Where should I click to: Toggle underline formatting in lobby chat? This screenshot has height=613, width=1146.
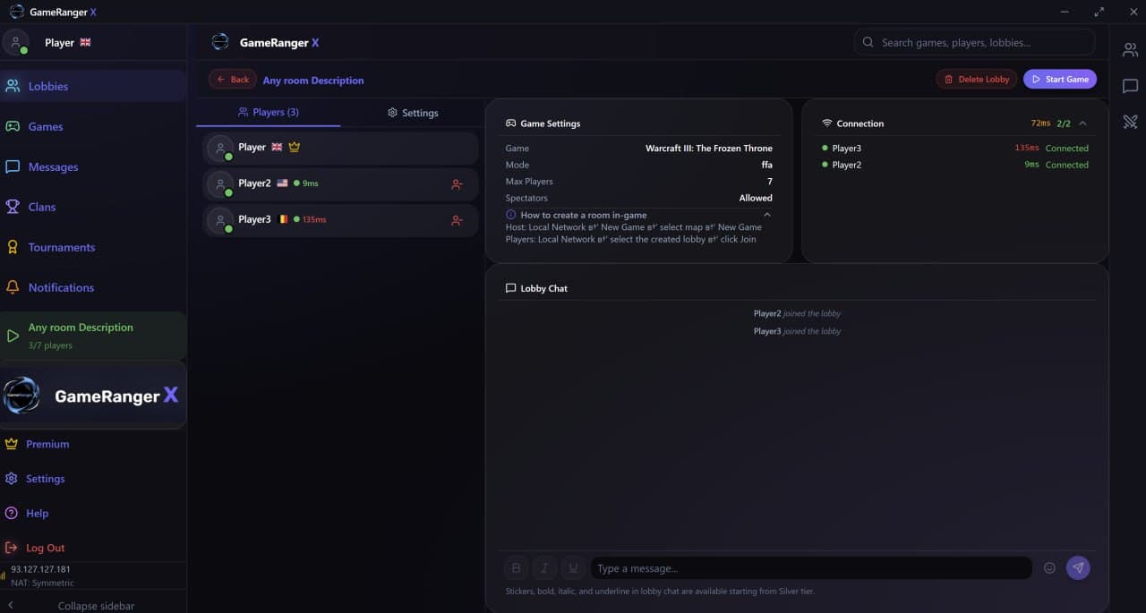tap(574, 567)
